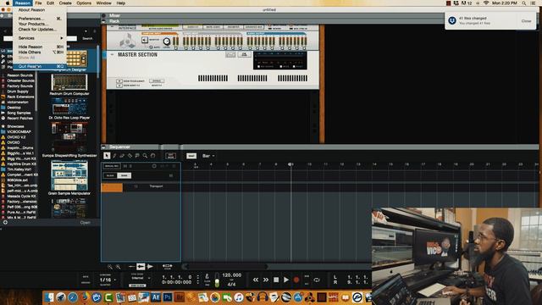542x305 pixels.
Task: Open Finder from the Dock
Action: 49,297
